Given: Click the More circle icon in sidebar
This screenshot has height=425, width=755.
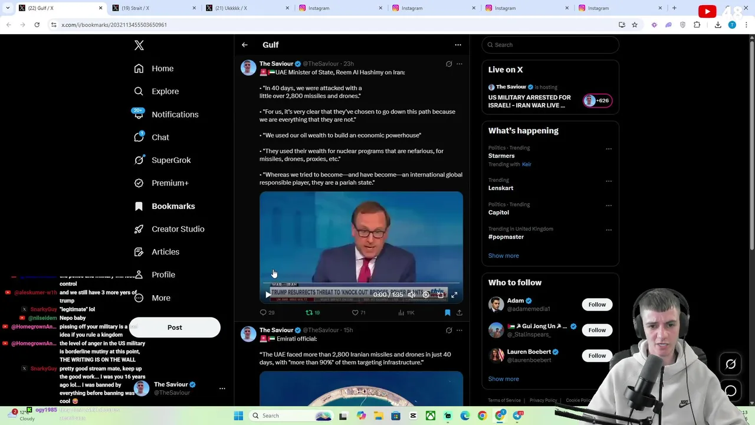Looking at the screenshot, I should coord(139,298).
